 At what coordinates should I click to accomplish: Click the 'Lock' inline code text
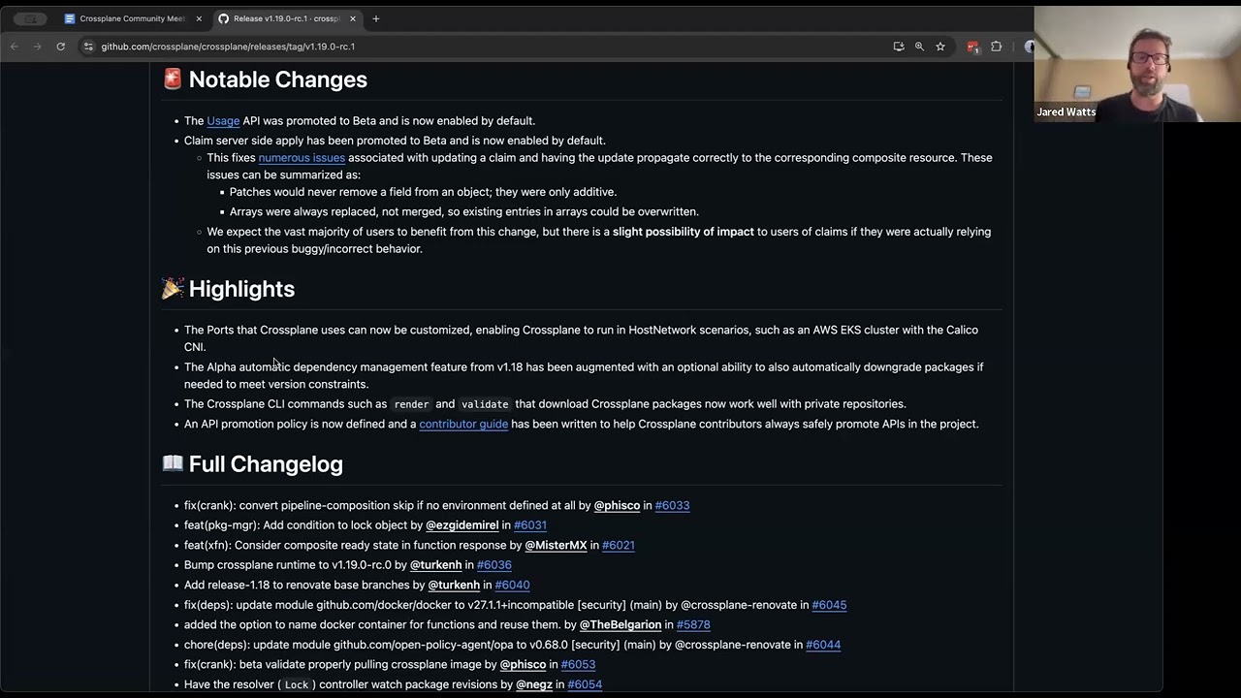pos(297,684)
